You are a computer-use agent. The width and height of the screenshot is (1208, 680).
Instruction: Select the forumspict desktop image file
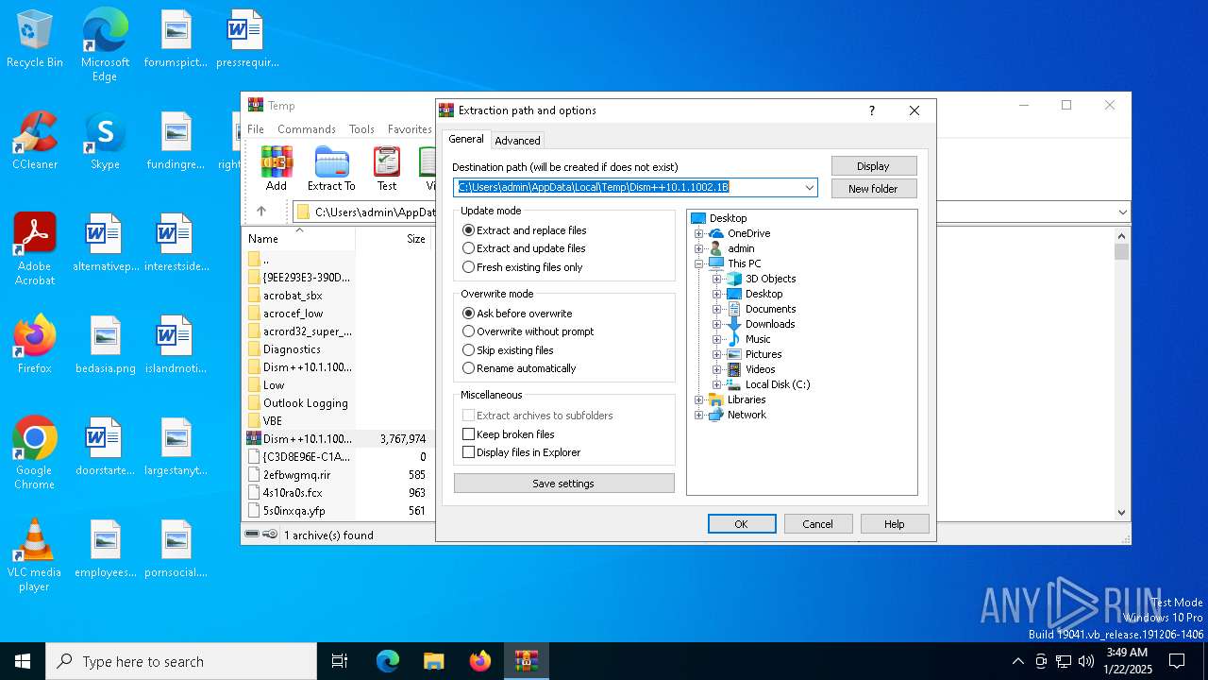click(176, 40)
